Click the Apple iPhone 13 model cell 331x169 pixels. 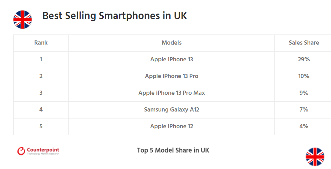tap(171, 60)
